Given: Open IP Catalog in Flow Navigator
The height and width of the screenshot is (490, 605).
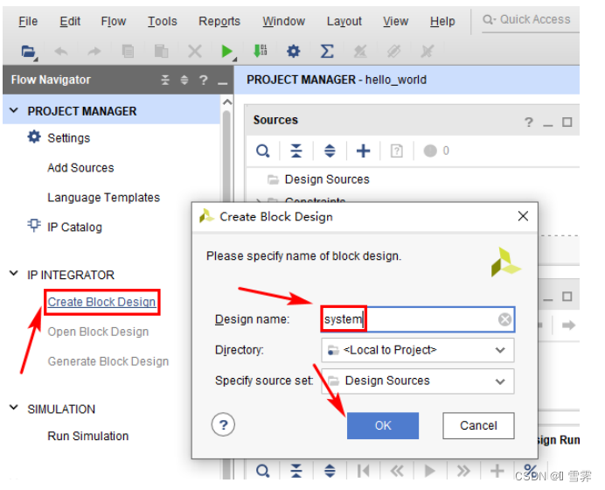Looking at the screenshot, I should pos(74,227).
